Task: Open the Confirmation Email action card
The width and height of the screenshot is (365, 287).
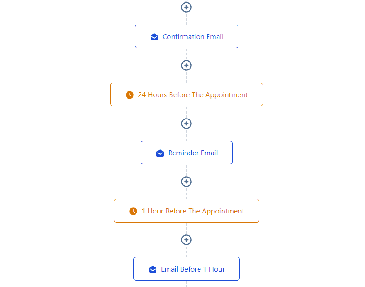Action: tap(186, 36)
